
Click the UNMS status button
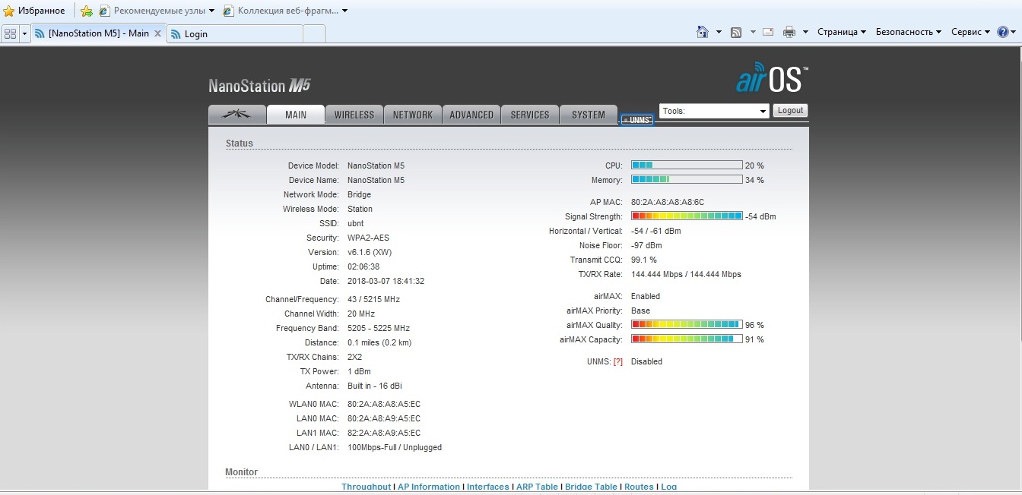pyautogui.click(x=637, y=120)
